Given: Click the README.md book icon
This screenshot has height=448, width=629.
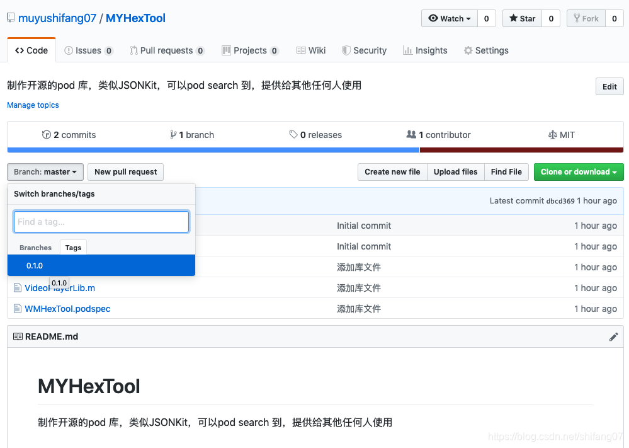Looking at the screenshot, I should point(18,336).
